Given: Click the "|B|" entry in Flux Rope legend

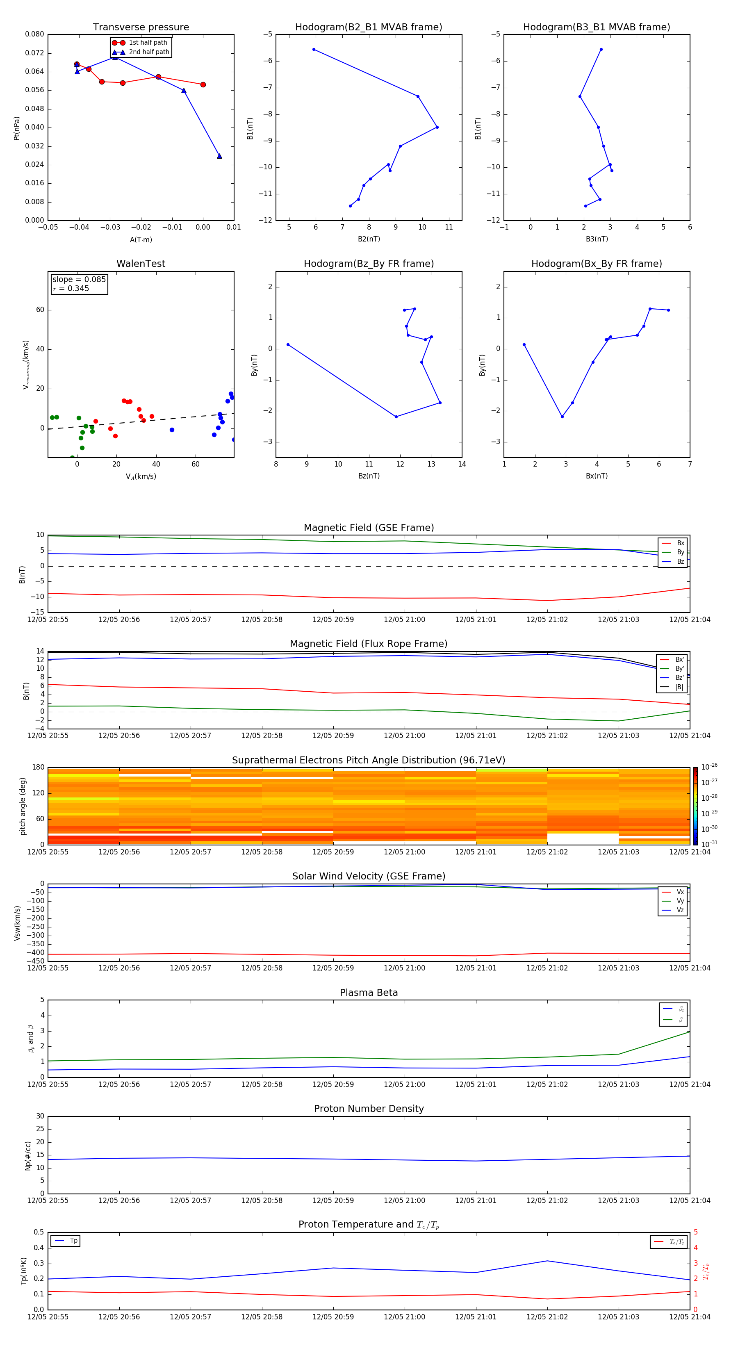Looking at the screenshot, I should coord(672,688).
